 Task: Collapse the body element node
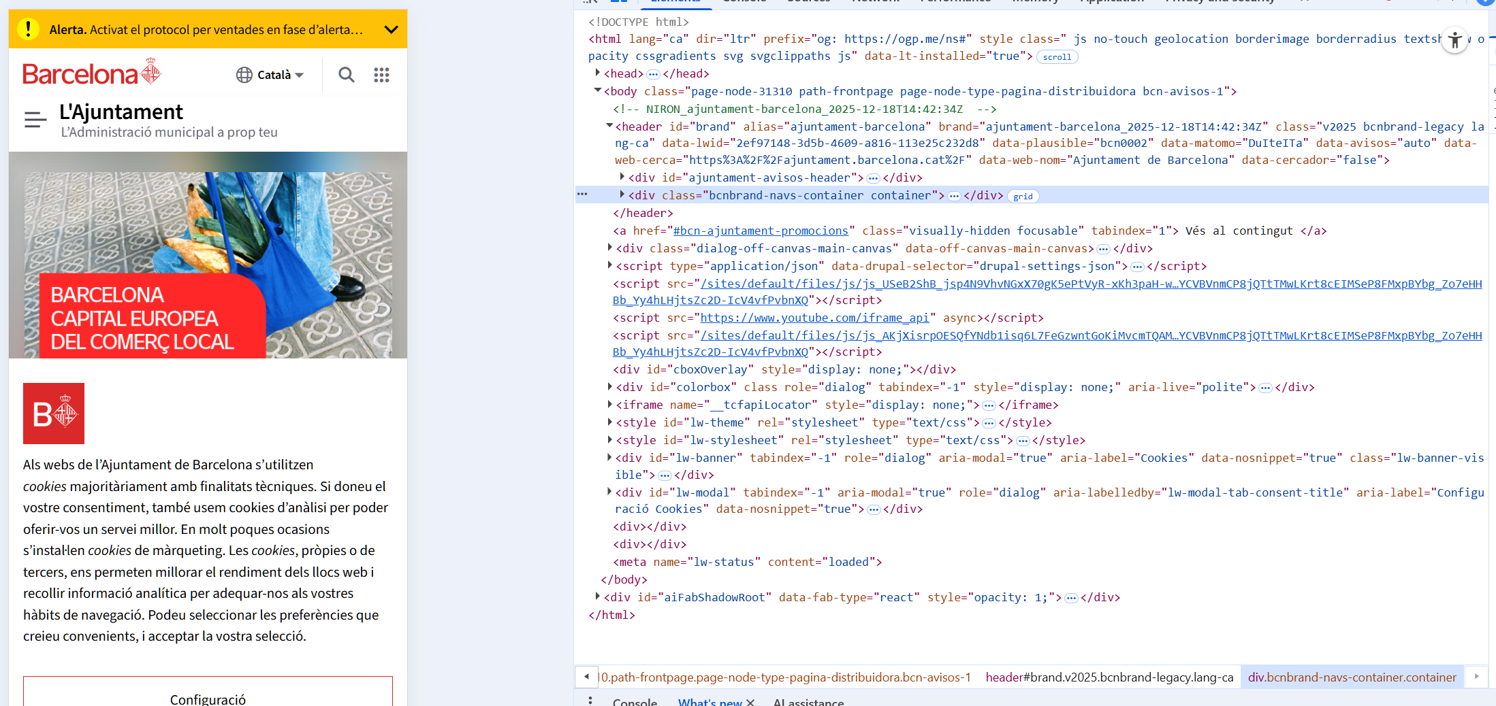tap(597, 90)
